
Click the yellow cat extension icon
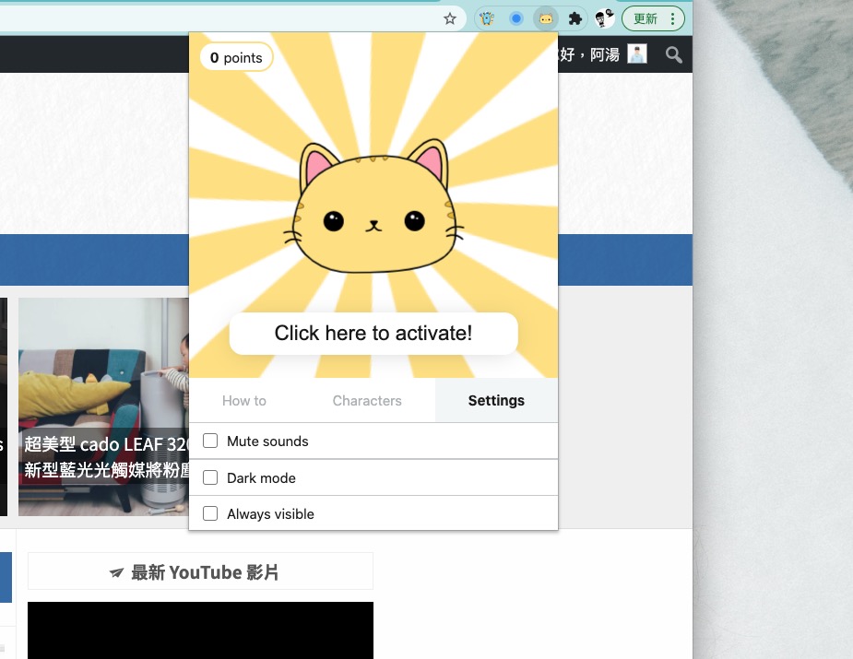click(x=546, y=18)
